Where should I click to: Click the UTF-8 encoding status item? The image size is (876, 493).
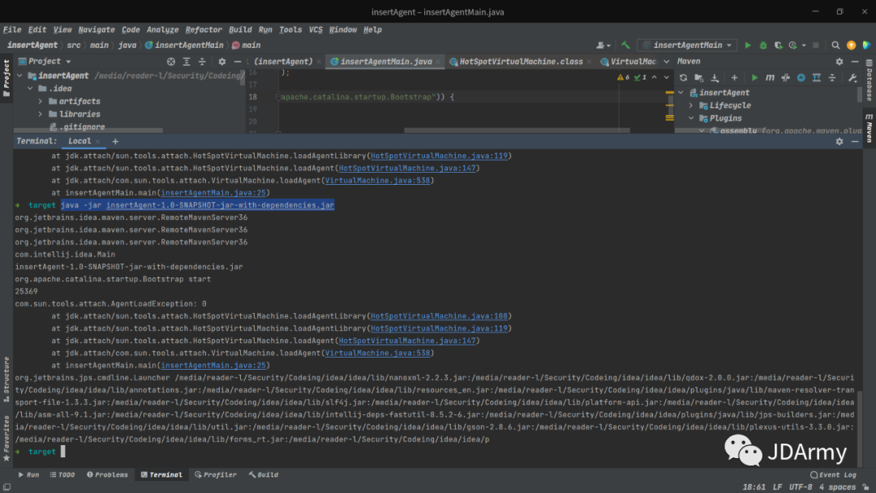point(801,487)
